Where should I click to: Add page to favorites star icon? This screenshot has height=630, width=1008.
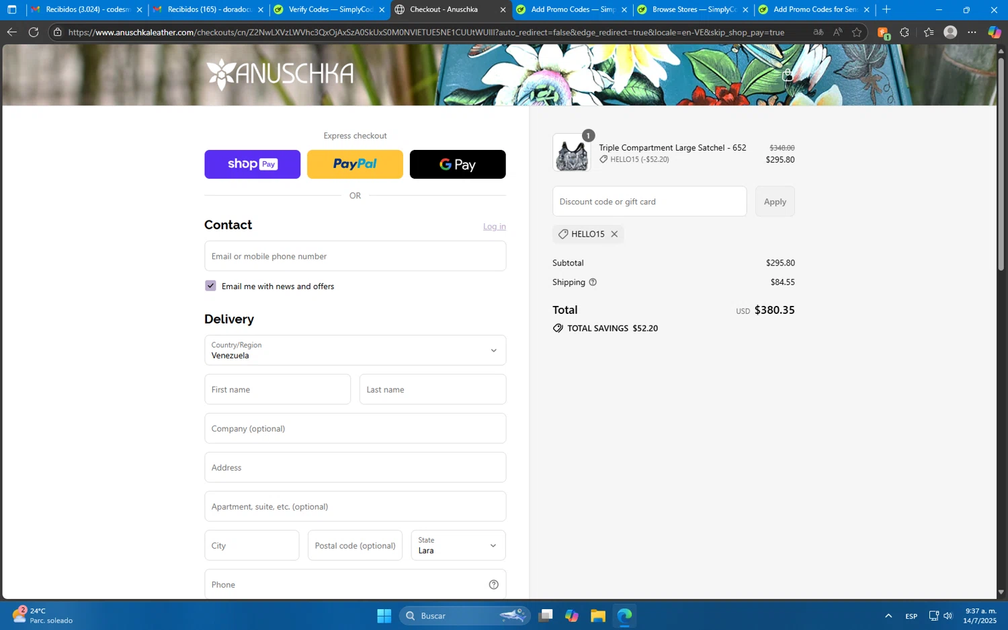pos(857,32)
